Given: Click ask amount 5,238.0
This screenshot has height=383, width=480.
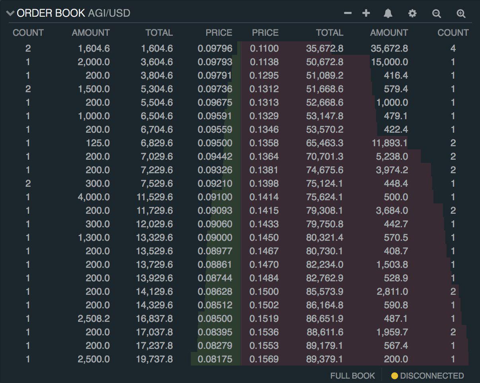Looking at the screenshot, I should point(392,157).
